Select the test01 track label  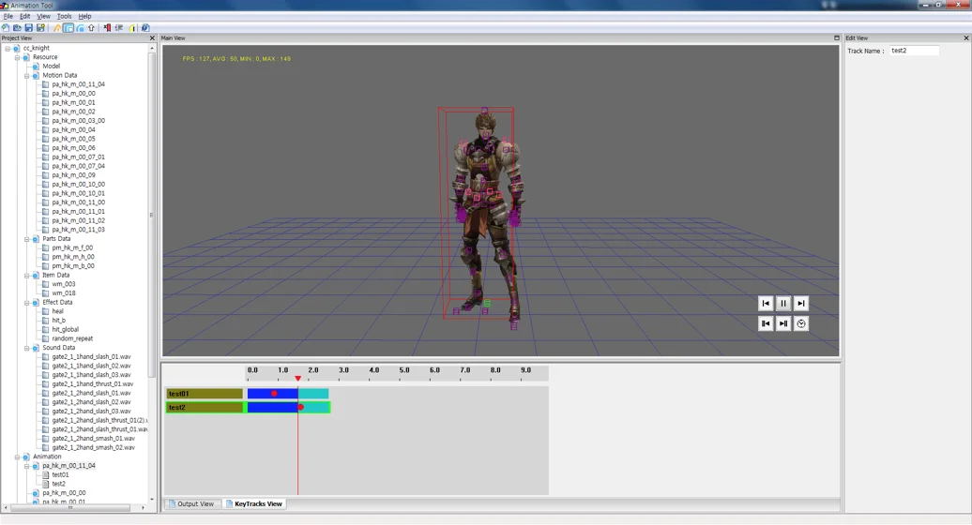point(204,394)
